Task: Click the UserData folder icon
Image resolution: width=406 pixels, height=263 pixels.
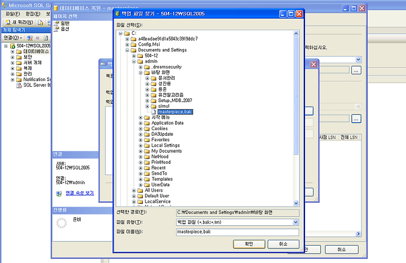Action: [x=147, y=185]
